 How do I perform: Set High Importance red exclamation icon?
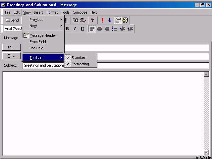pyautogui.click(x=102, y=20)
